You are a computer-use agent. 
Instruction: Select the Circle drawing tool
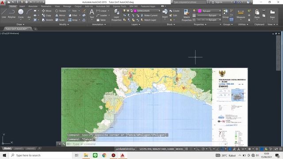(21, 14)
